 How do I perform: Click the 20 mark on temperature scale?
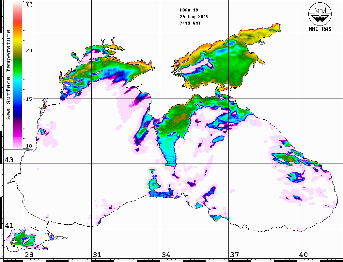(29, 50)
